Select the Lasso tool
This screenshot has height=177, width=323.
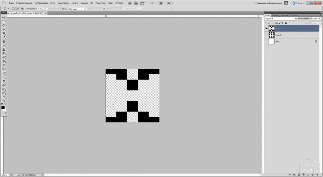click(4, 25)
